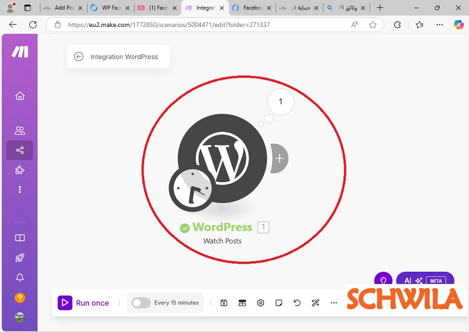Click the browser Refresh button
The image size is (469, 332).
33,25
